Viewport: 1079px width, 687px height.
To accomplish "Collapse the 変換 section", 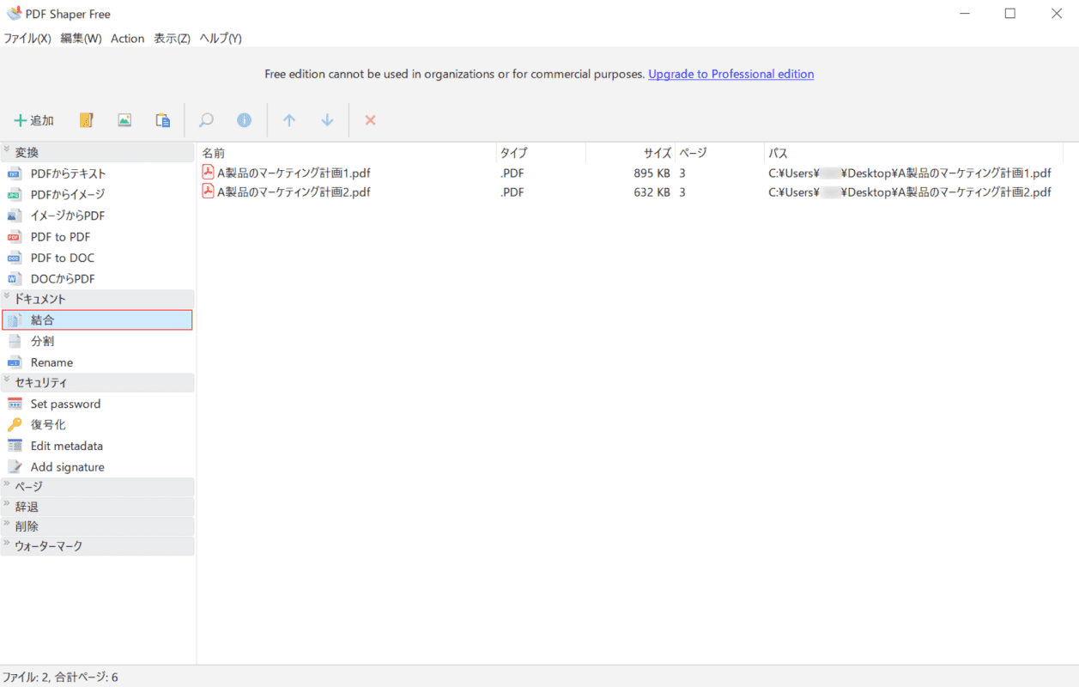I will click(98, 153).
